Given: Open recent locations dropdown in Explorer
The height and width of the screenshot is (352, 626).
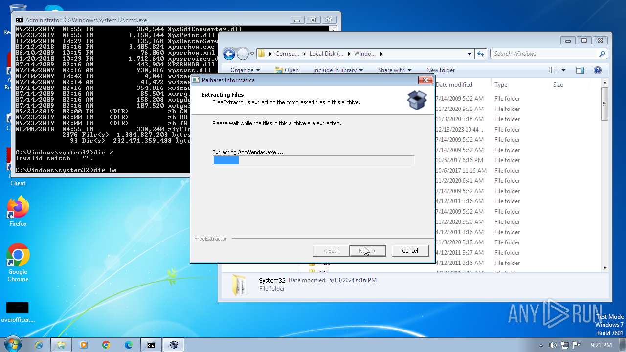Looking at the screenshot, I should [x=252, y=54].
